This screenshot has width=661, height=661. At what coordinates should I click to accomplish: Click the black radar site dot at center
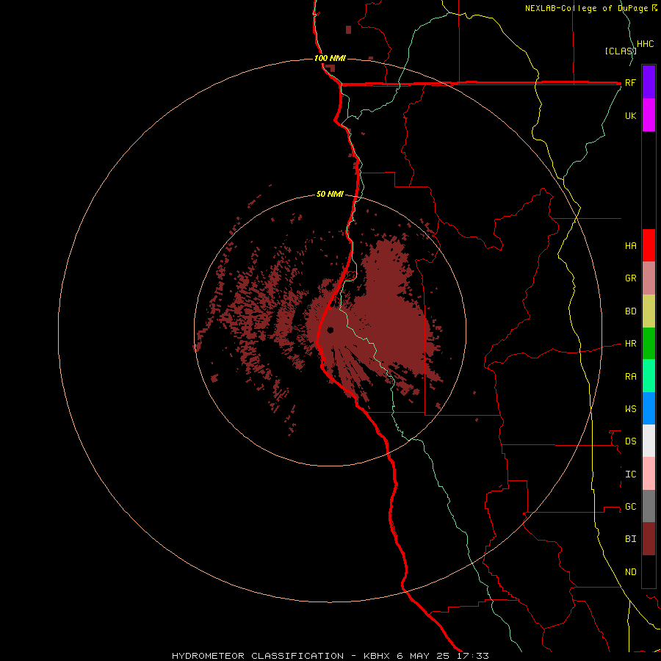point(330,330)
